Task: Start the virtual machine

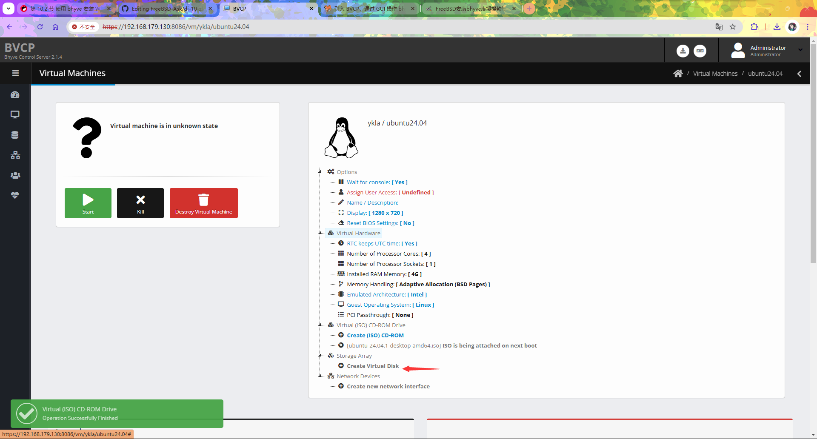Action: click(88, 203)
